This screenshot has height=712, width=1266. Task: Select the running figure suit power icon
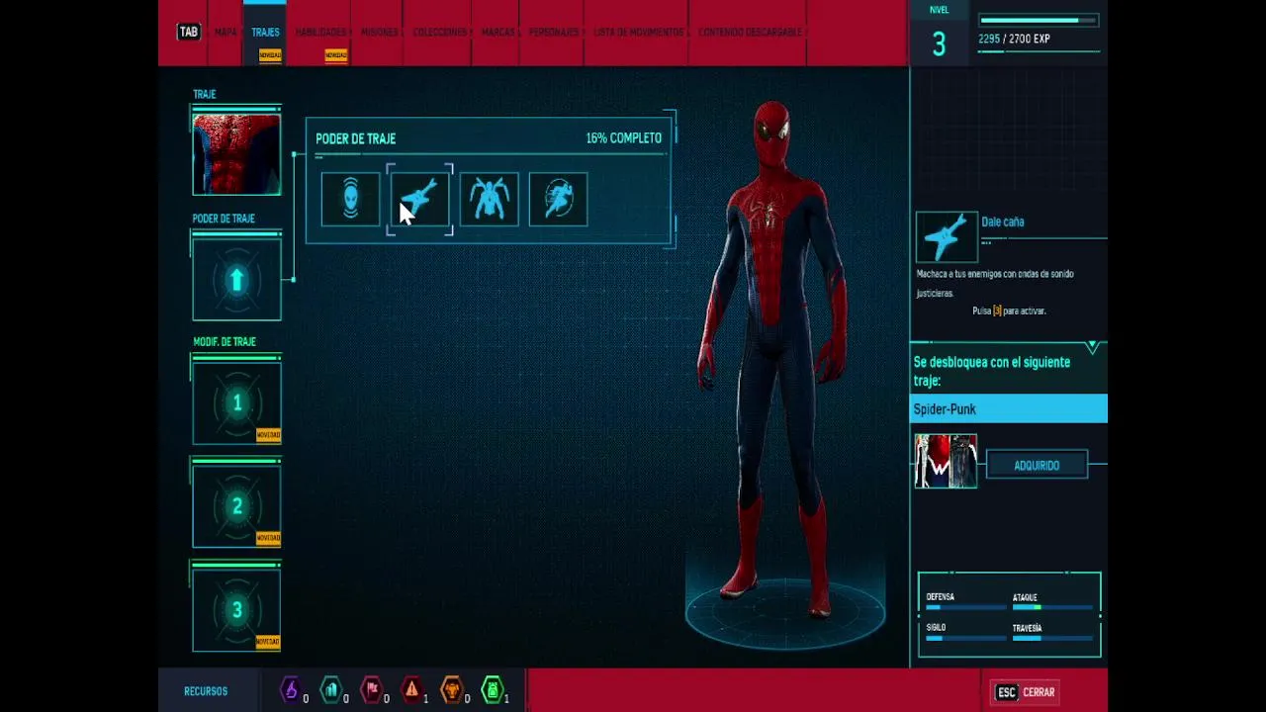(x=558, y=200)
